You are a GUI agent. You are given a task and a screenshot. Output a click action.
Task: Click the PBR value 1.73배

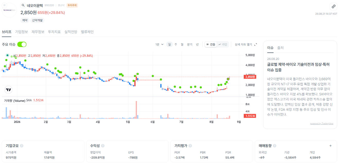tap(204, 157)
